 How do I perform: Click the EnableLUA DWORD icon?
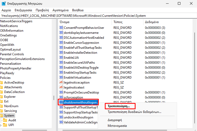(61, 57)
